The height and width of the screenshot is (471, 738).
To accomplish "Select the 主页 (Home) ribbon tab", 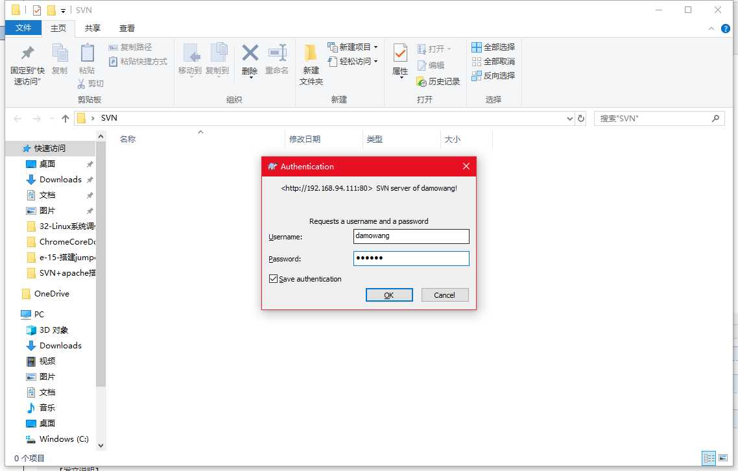I will pyautogui.click(x=58, y=29).
